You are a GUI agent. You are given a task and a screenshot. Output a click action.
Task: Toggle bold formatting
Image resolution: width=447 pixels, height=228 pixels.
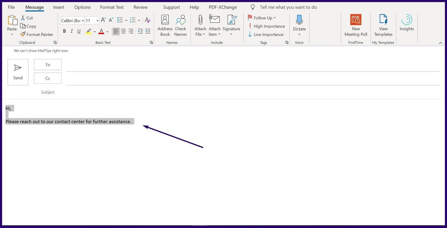[64, 31]
